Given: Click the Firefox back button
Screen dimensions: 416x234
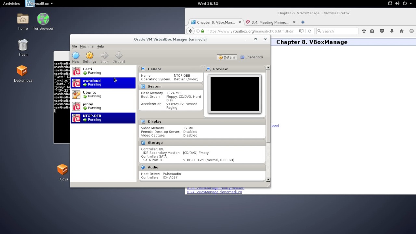Looking at the screenshot, I should 190,31.
